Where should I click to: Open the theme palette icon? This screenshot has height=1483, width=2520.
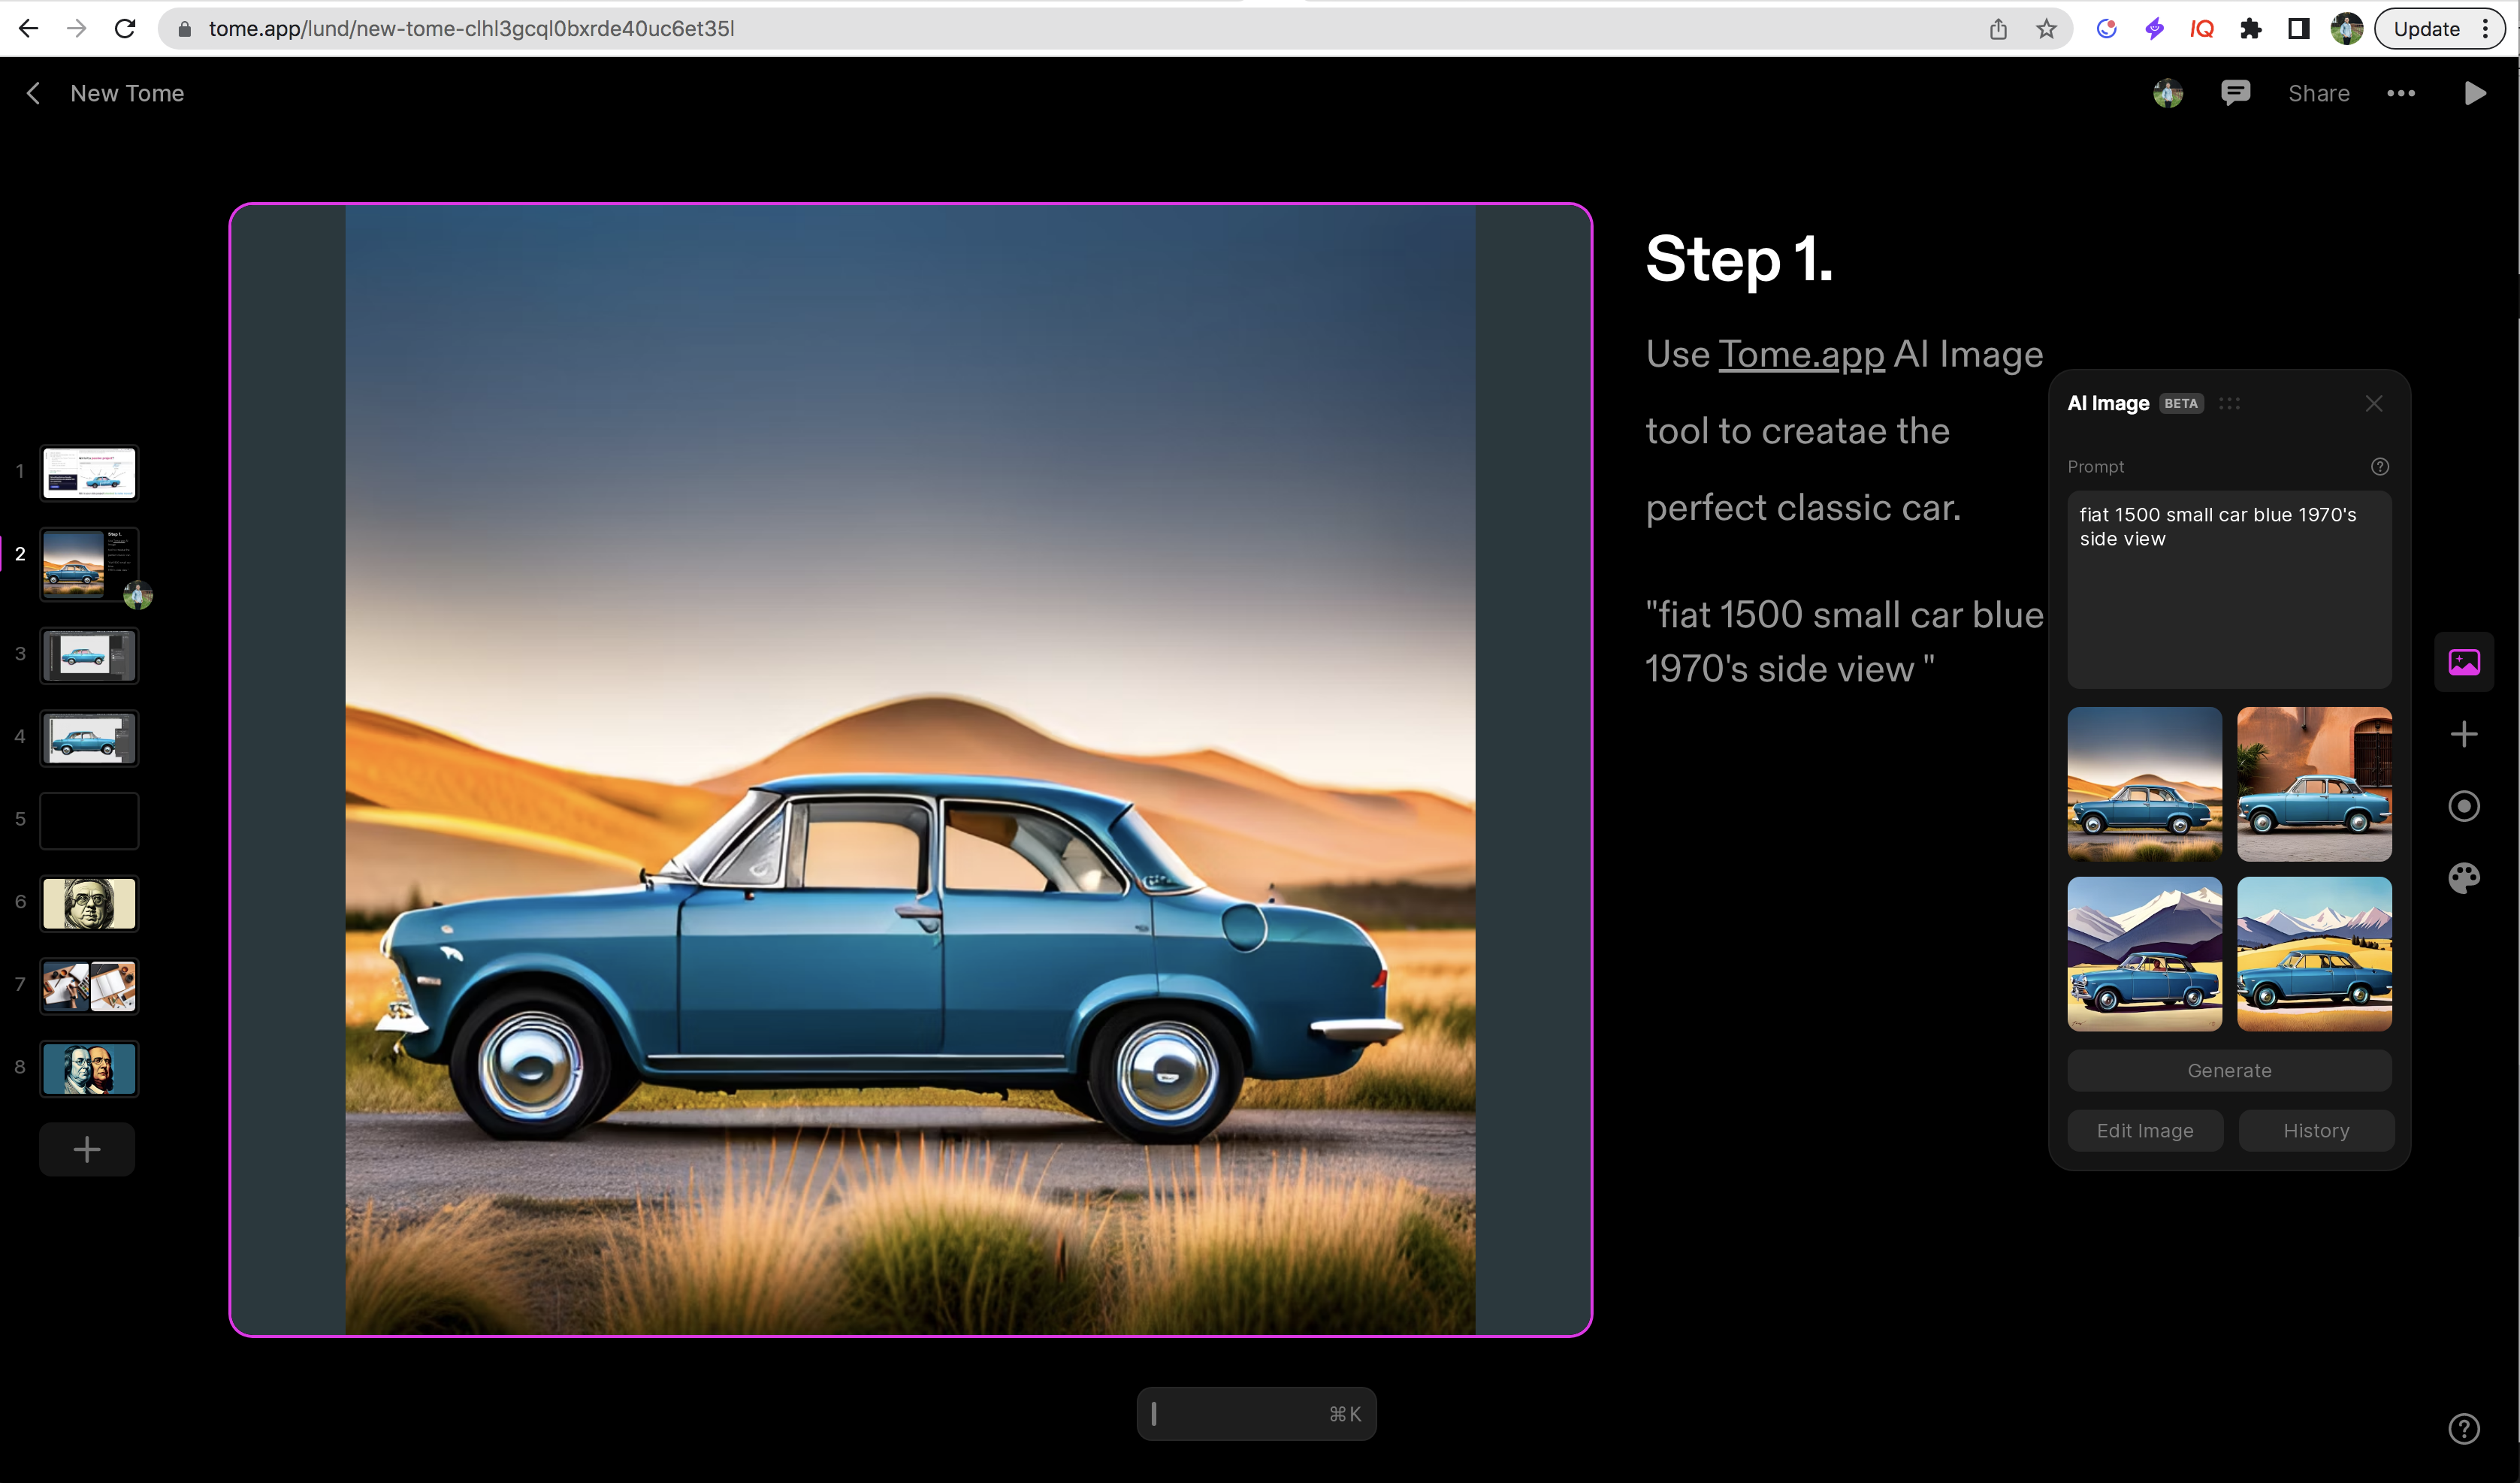click(x=2463, y=878)
